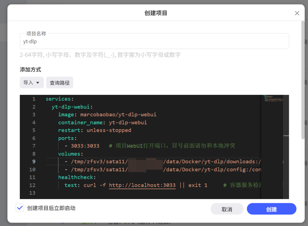Click the dialog's vertical scrollbar
The width and height of the screenshot is (308, 226).
pyautogui.click(x=303, y=80)
